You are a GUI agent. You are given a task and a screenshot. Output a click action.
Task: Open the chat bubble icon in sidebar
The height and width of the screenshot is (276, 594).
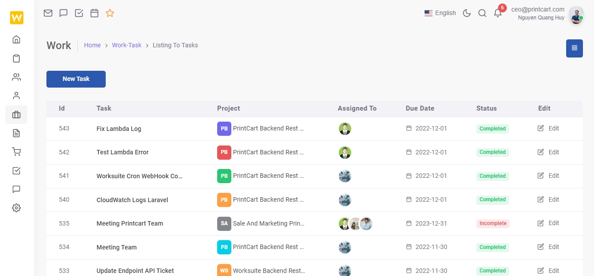pos(16,189)
